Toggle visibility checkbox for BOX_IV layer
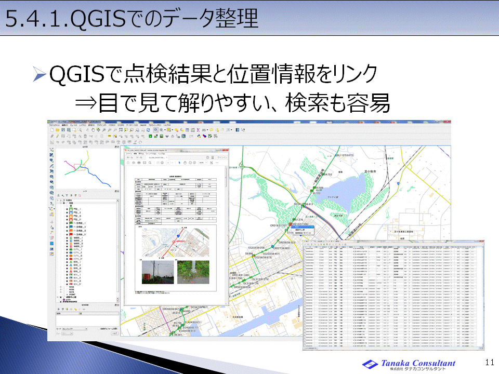499x374 pixels. click(67, 284)
